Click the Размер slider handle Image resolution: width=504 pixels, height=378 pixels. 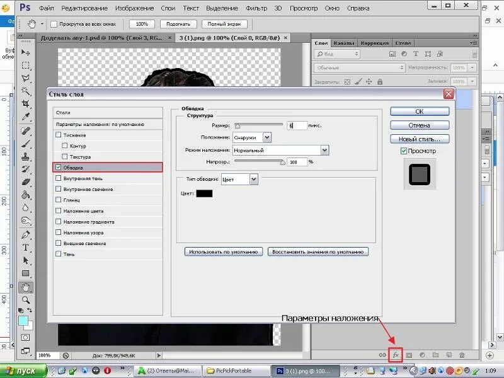(x=238, y=125)
